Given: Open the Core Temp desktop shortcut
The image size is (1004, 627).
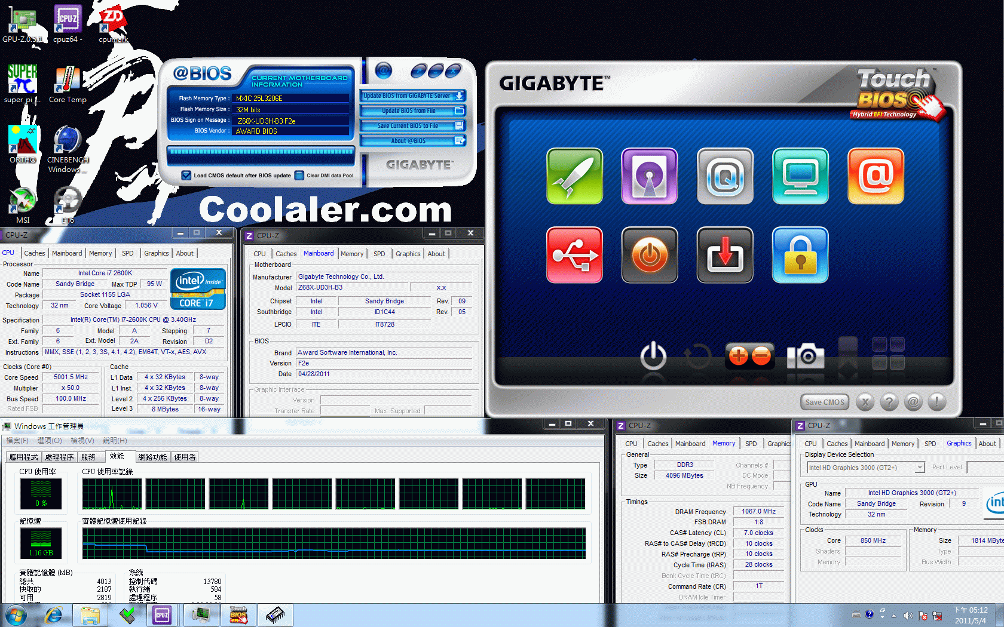Looking at the screenshot, I should (68, 84).
